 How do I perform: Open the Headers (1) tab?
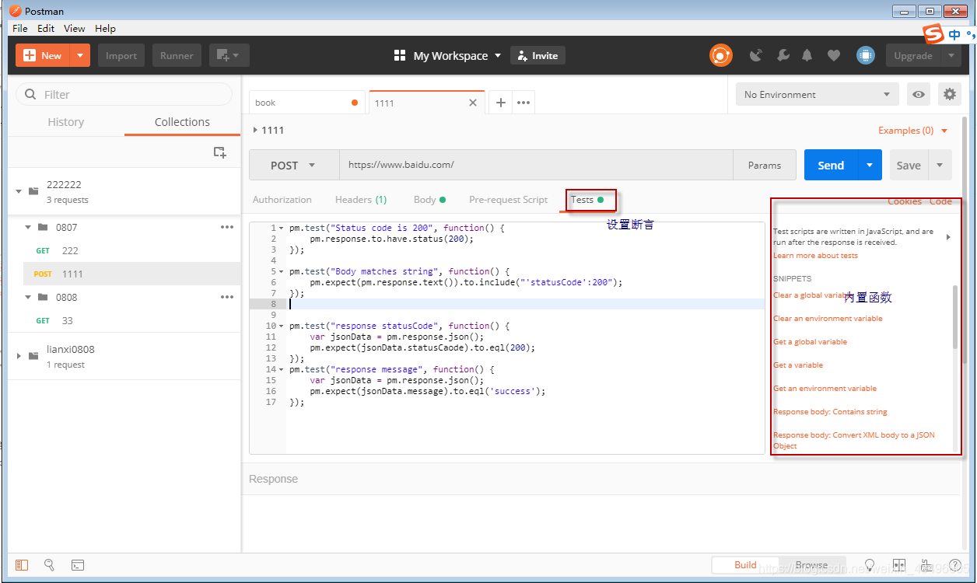pyautogui.click(x=361, y=200)
